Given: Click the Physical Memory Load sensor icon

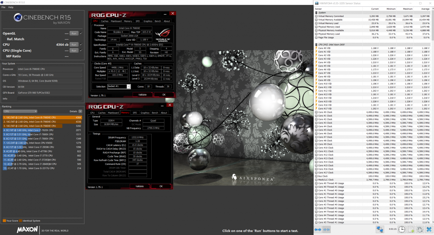Looking at the screenshot, I should [316, 34].
